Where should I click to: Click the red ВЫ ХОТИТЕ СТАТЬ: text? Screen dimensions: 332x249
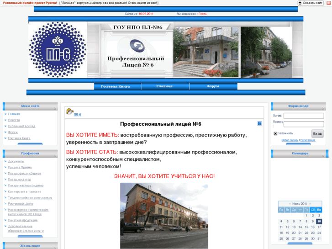coord(92,152)
